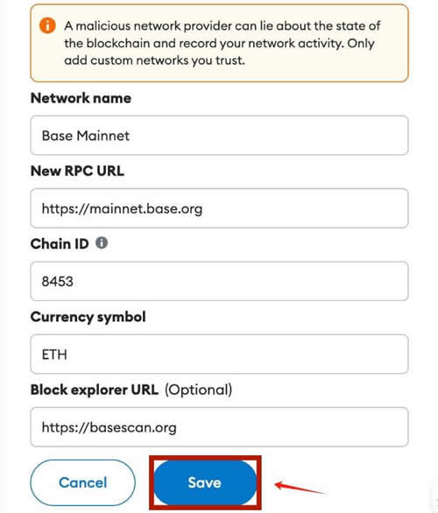Edit the Currency symbol field showing ETH

point(219,354)
